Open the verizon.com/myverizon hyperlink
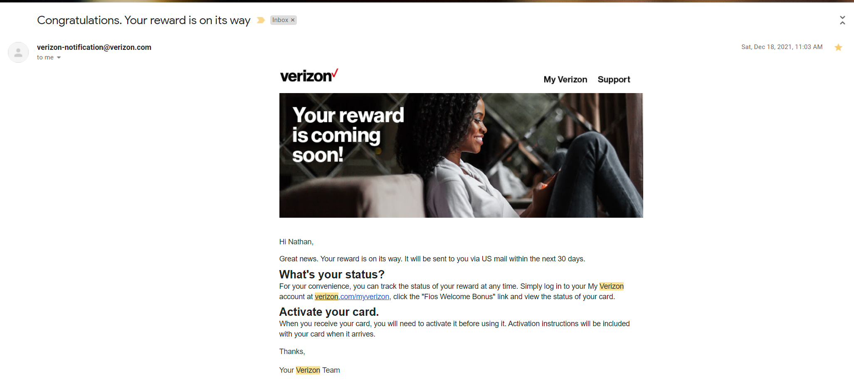Screen dimensions: 854x386 pos(352,297)
